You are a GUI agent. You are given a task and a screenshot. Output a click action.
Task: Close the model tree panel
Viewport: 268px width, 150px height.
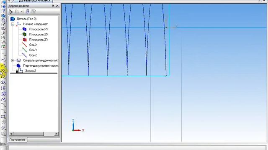pyautogui.click(x=57, y=6)
